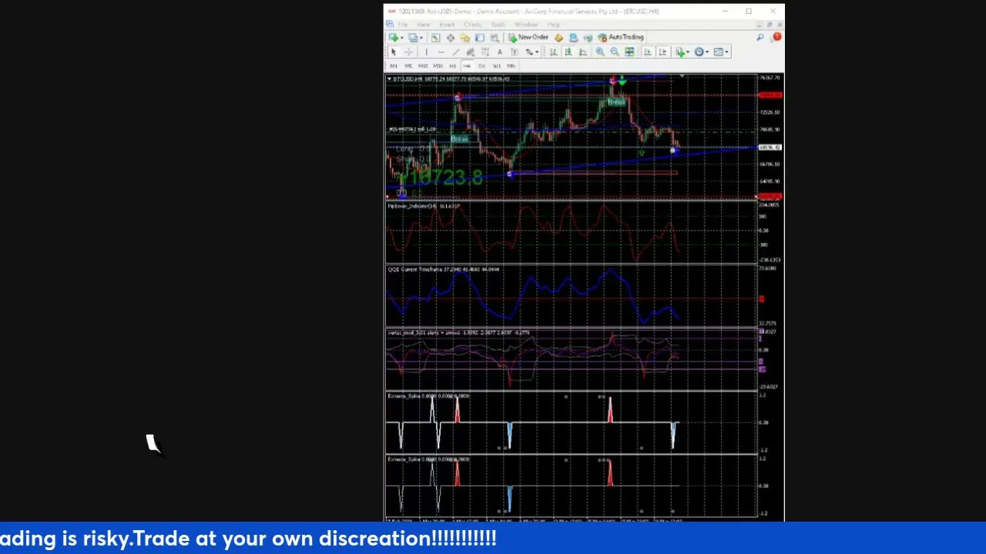This screenshot has width=986, height=554.
Task: Zoom out of the chart
Action: 615,52
